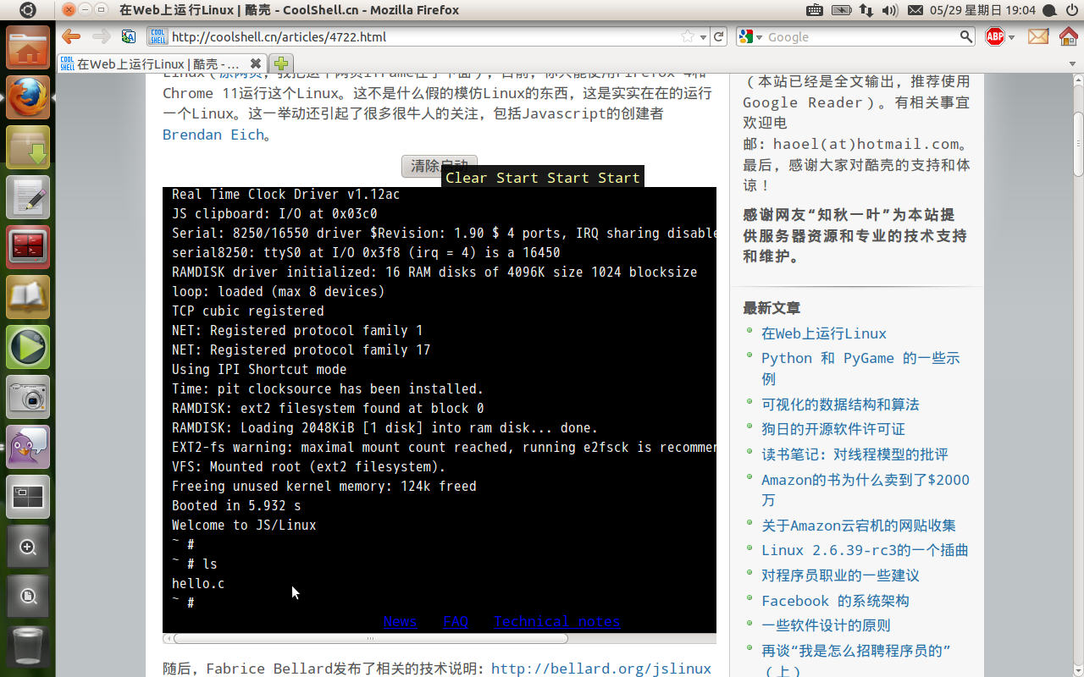Open the Adblock Plus dropdown arrow
The height and width of the screenshot is (677, 1084).
pos(1013,36)
